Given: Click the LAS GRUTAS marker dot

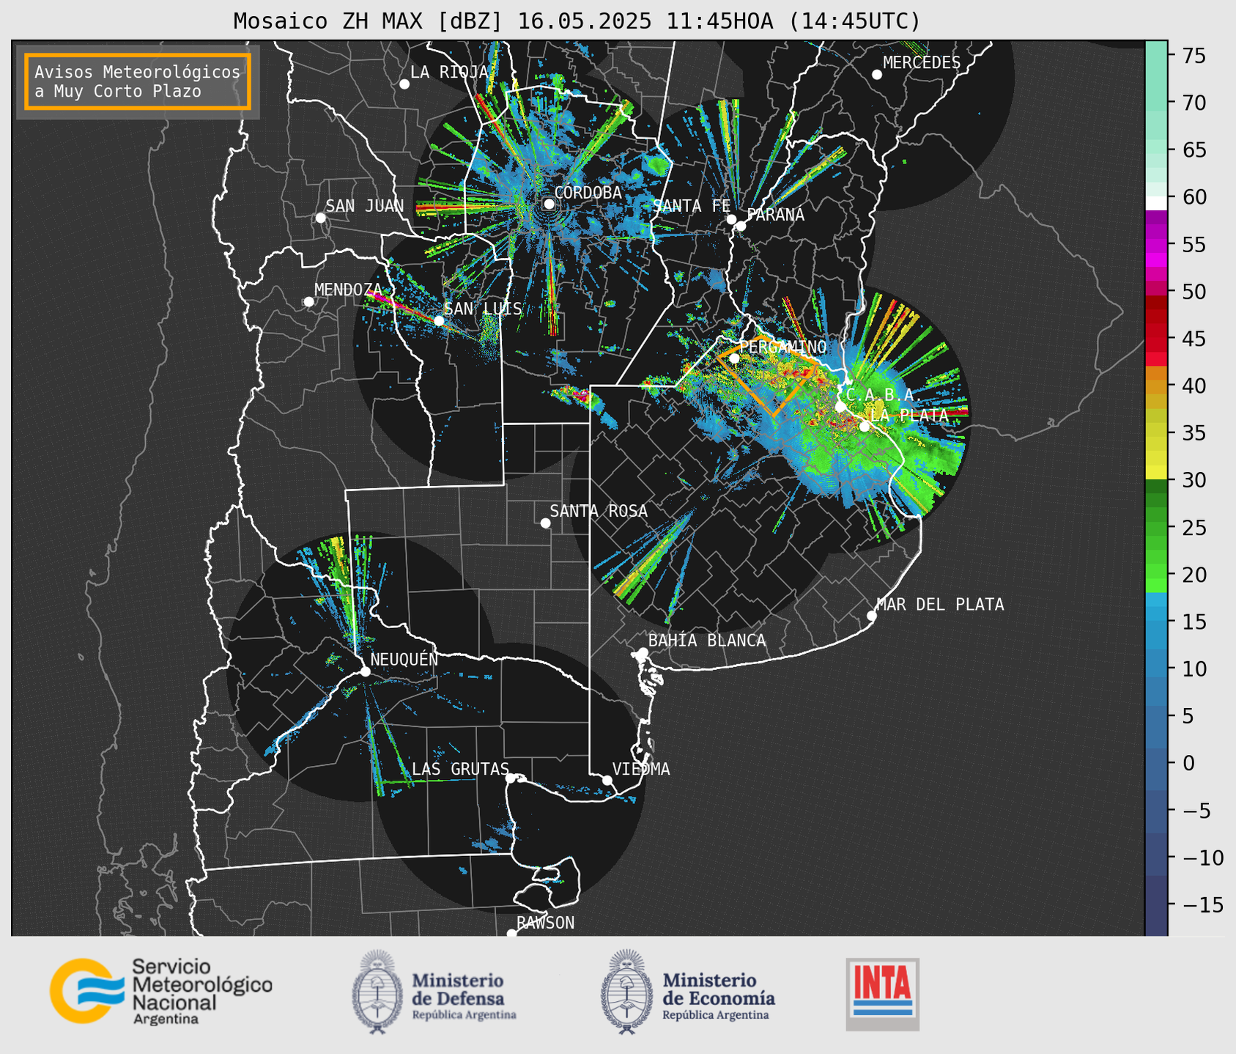Looking at the screenshot, I should 511,778.
